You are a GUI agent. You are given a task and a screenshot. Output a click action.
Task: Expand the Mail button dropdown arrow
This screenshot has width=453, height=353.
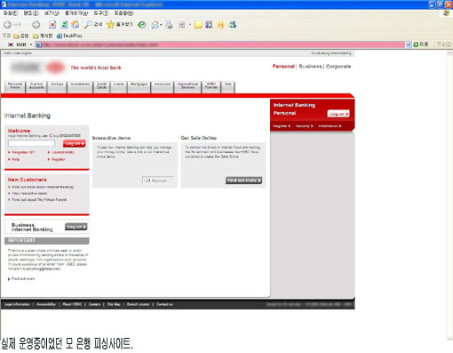pos(161,25)
